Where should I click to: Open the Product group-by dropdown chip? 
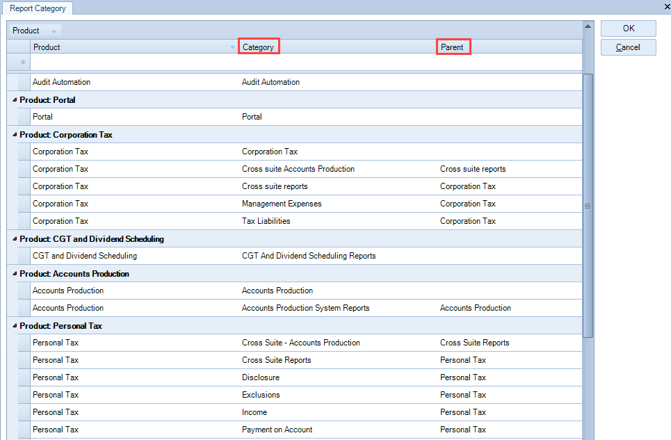(x=35, y=31)
